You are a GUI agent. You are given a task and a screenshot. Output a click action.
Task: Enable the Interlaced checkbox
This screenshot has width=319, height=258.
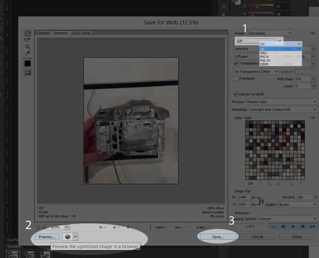236,79
